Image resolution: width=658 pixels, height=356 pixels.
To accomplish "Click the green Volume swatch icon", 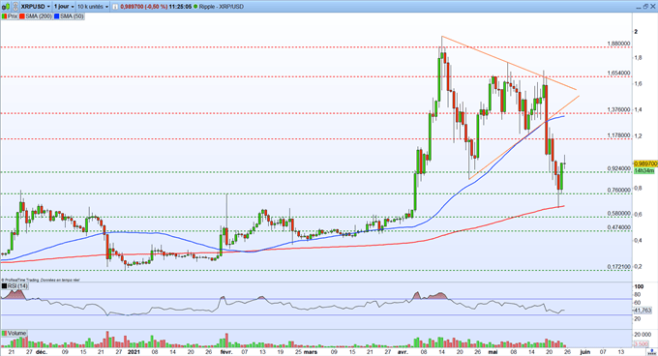I will (5, 334).
